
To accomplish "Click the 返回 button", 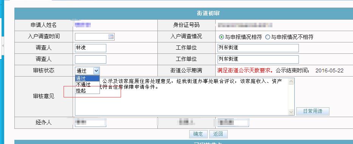I will 218,134.
